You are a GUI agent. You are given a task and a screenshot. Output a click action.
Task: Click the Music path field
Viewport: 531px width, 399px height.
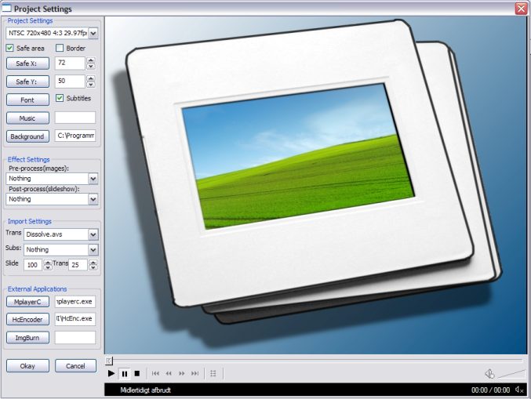coord(75,118)
